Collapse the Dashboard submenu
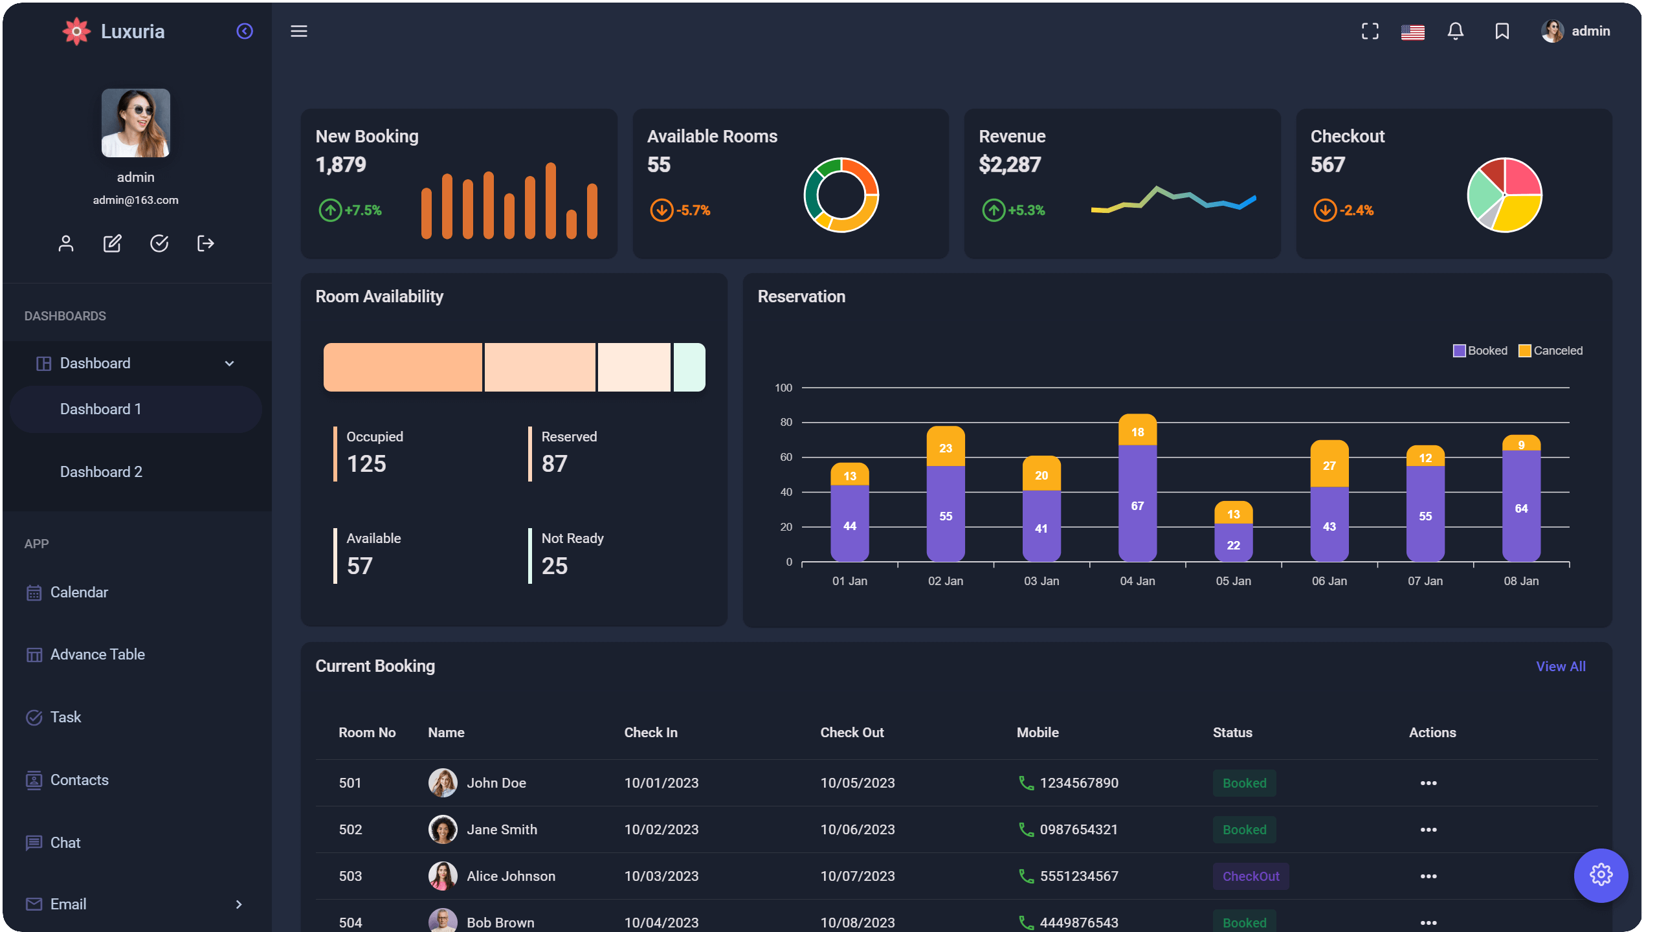This screenshot has height=932, width=1657. (x=229, y=363)
